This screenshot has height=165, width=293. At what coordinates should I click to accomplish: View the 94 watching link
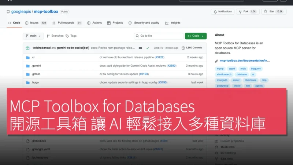click(x=228, y=153)
